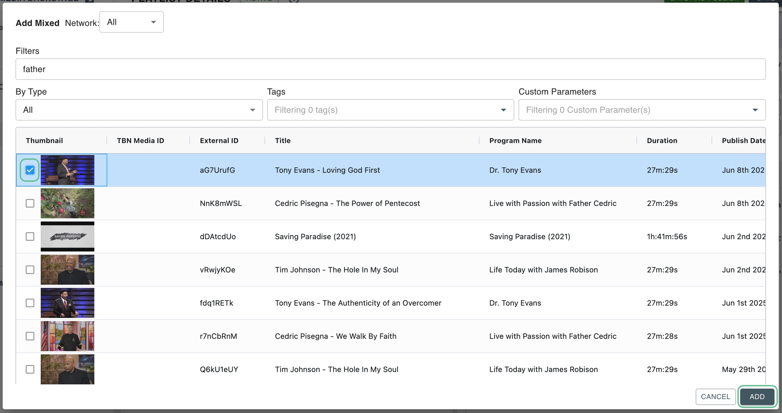Click the ADD button
The width and height of the screenshot is (782, 413).
(757, 397)
